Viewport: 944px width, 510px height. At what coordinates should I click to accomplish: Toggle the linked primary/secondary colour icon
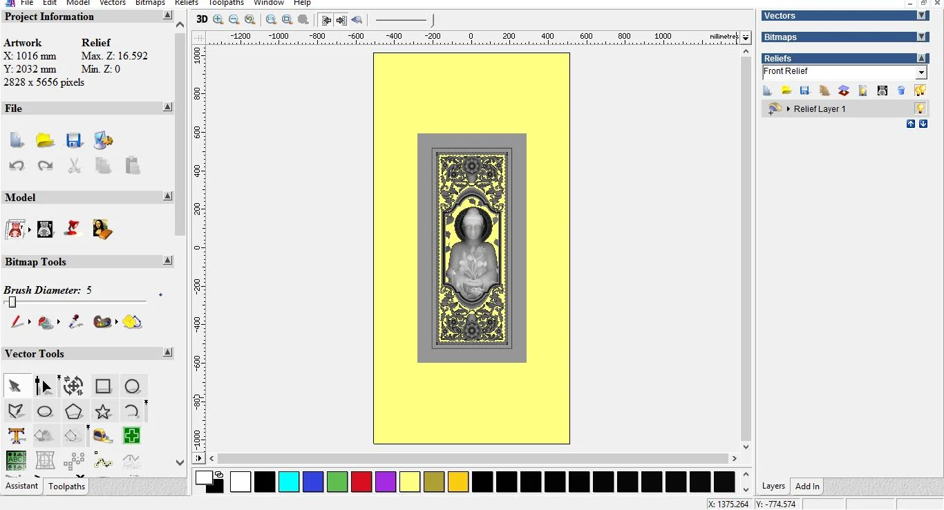pyautogui.click(x=219, y=474)
